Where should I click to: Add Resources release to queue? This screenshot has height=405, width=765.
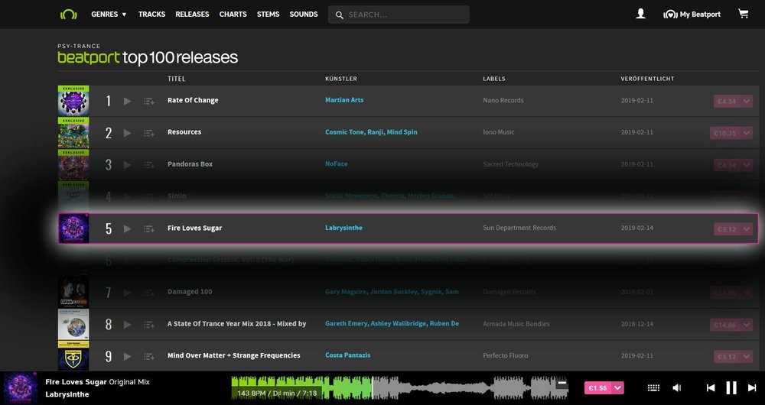[149, 133]
